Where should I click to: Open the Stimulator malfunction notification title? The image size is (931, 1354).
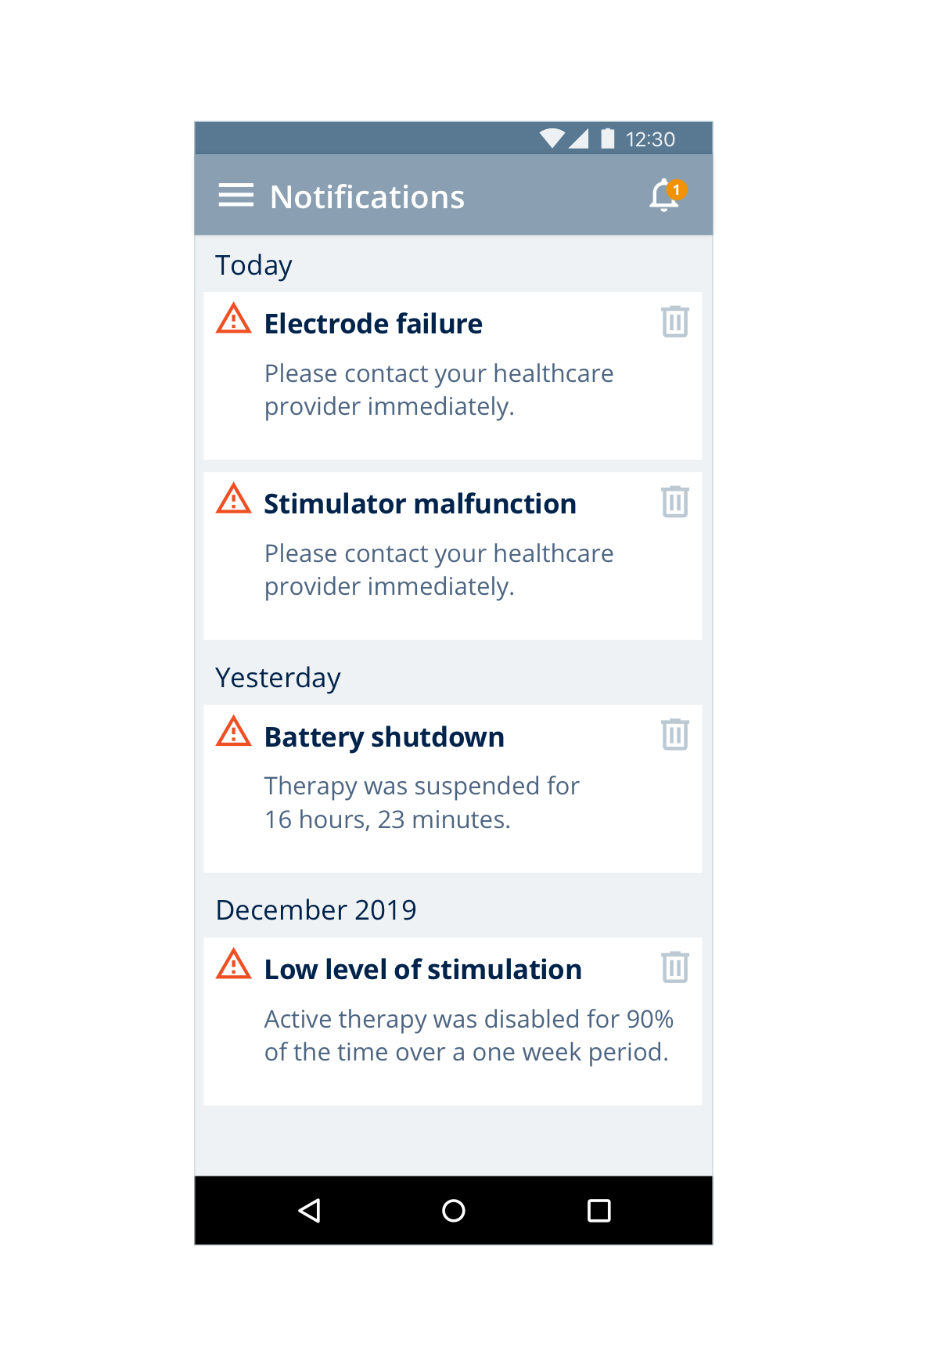point(420,504)
